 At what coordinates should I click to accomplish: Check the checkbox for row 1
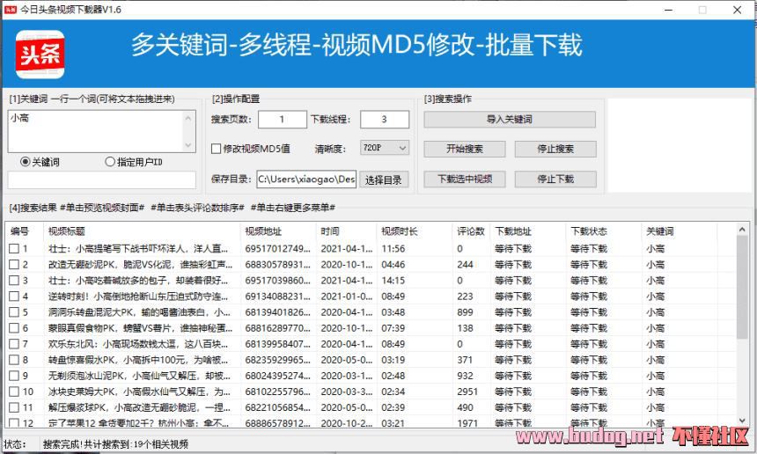[x=13, y=249]
